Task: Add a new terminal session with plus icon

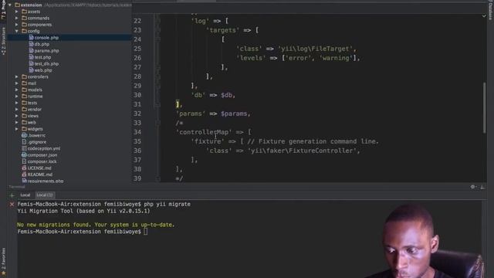Action: pos(12,195)
